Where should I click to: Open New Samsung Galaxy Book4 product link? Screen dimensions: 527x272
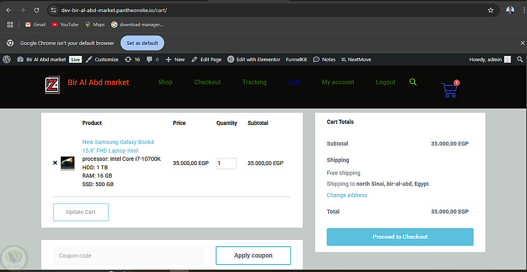coord(118,146)
